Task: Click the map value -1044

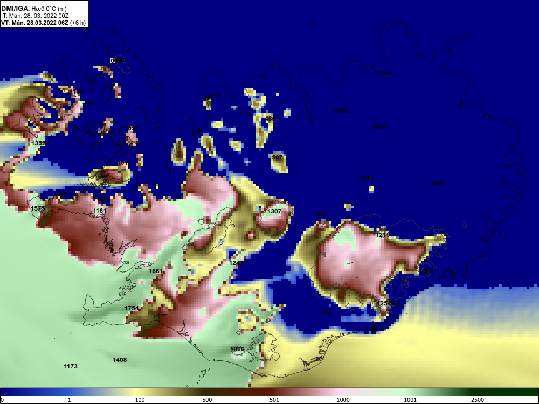Action: (383, 73)
